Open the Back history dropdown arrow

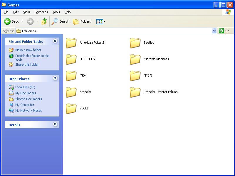click(22, 21)
